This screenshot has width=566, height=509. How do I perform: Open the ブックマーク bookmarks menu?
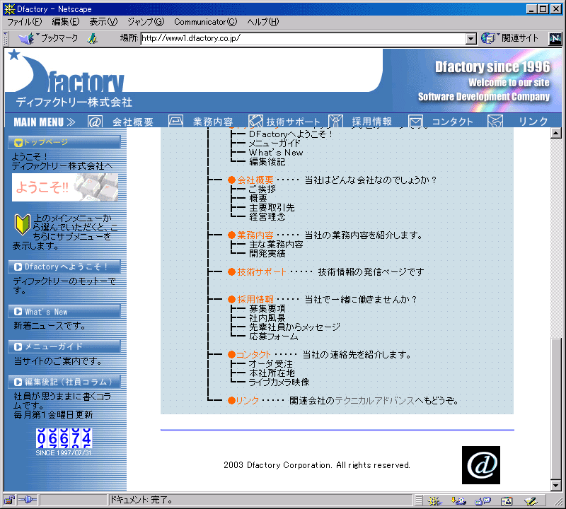point(50,38)
